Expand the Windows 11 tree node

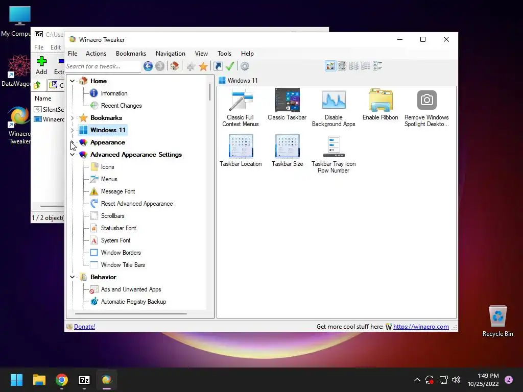(x=73, y=130)
